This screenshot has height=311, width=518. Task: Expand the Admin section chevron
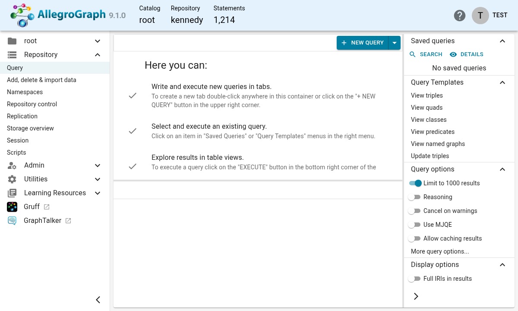coord(98,165)
